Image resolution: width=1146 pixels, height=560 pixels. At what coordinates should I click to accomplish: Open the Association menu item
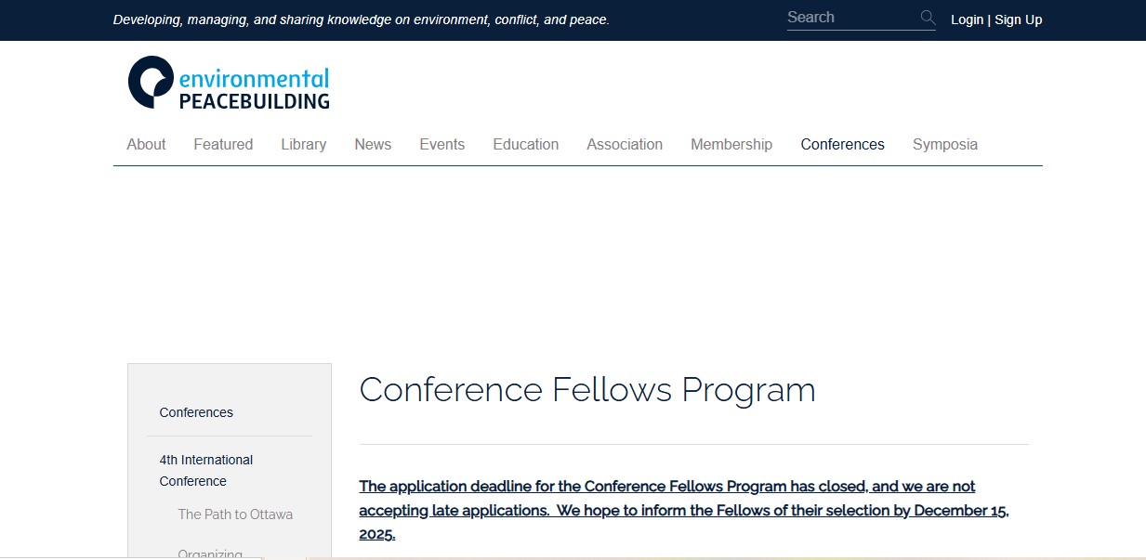625,144
